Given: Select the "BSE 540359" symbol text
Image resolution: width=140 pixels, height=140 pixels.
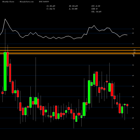Looking at the screenshot, I should (44, 2).
